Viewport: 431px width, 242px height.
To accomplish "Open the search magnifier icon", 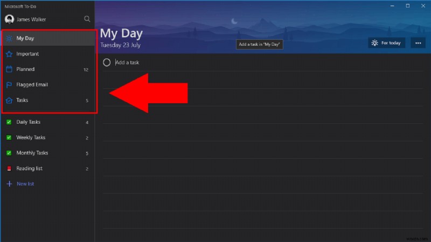I will click(x=87, y=19).
